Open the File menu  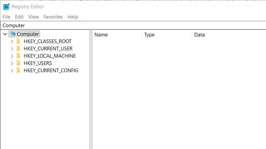click(x=6, y=17)
